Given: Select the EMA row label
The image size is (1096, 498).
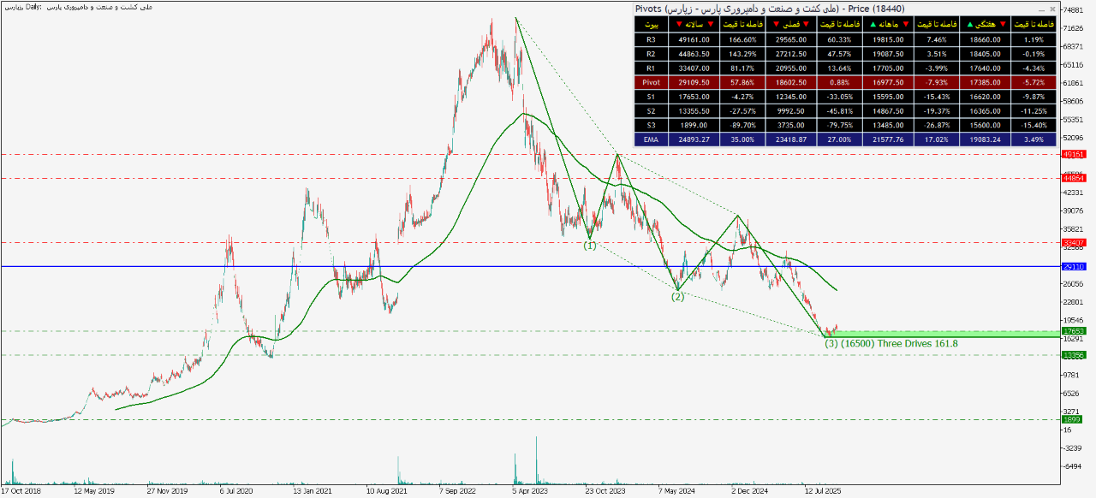Looking at the screenshot, I should 651,139.
